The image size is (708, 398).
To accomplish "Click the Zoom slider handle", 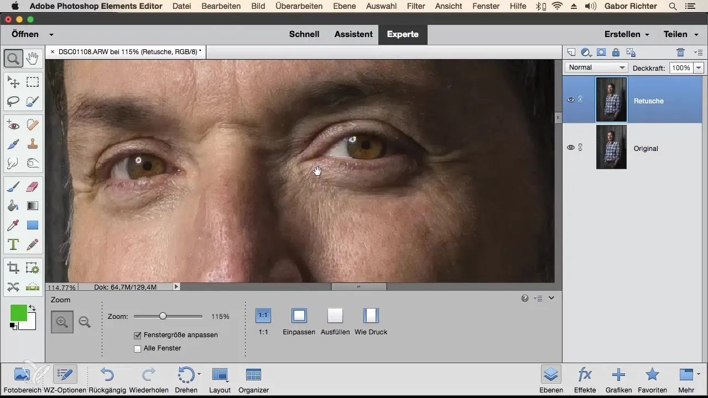I will [163, 316].
